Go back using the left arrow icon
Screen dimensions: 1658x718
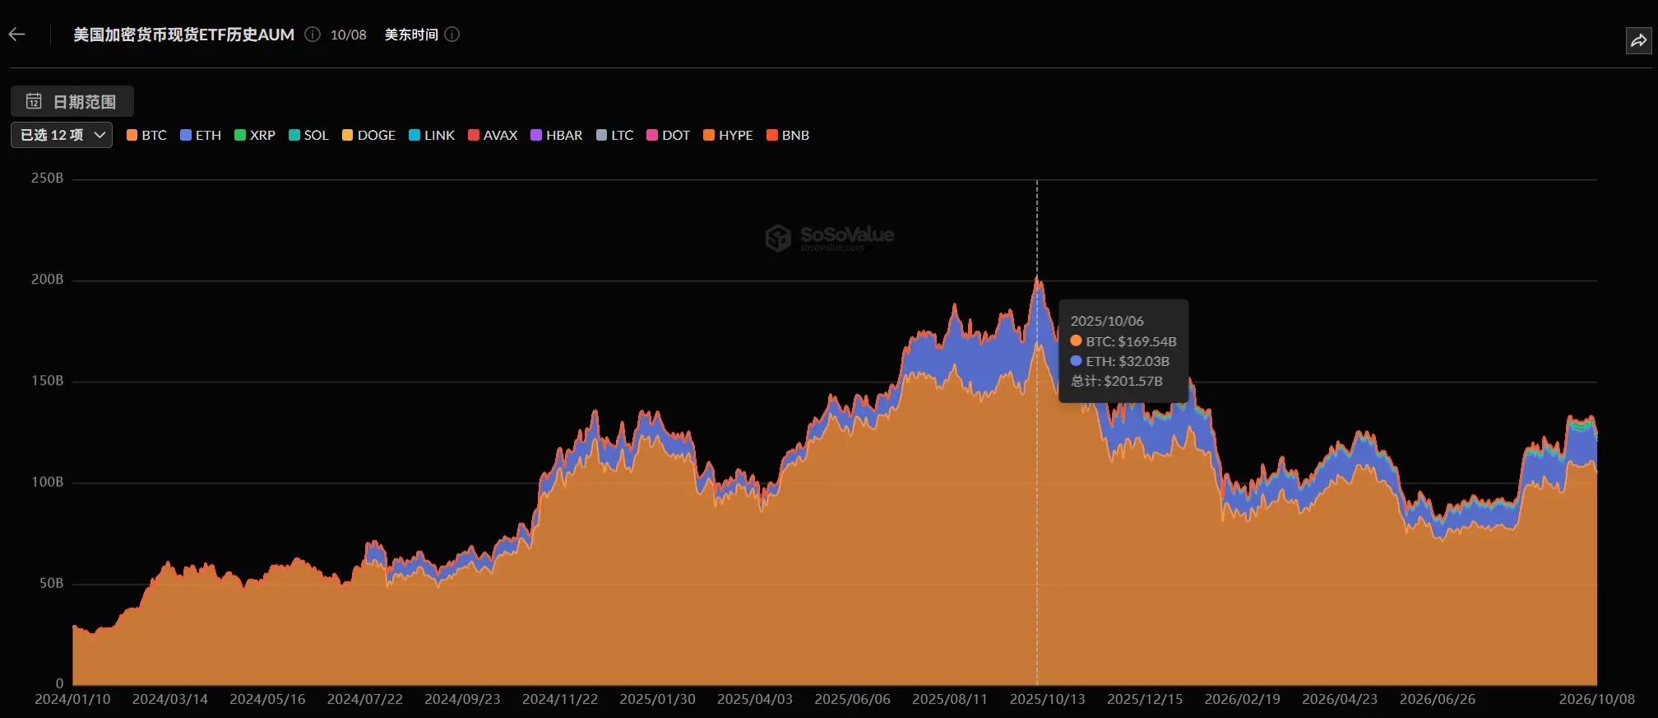click(17, 35)
